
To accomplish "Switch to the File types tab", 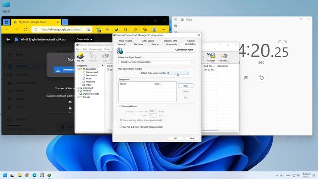I will [138, 44].
